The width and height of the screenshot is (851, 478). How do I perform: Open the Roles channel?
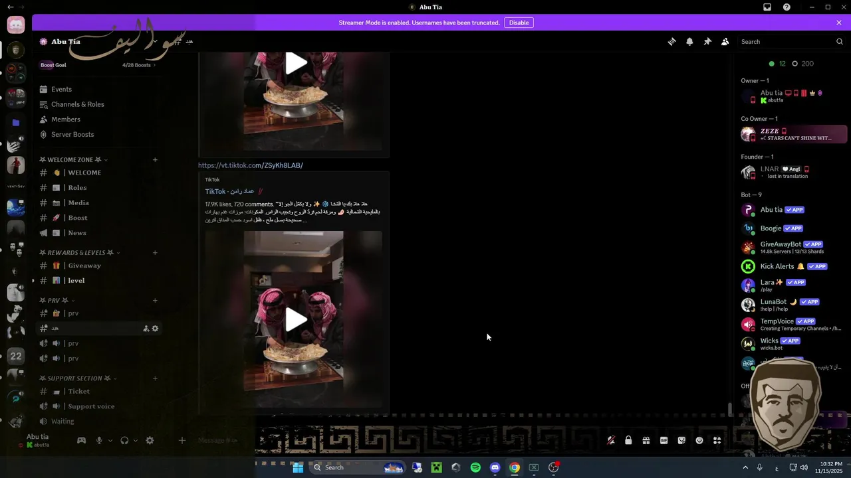98,188
